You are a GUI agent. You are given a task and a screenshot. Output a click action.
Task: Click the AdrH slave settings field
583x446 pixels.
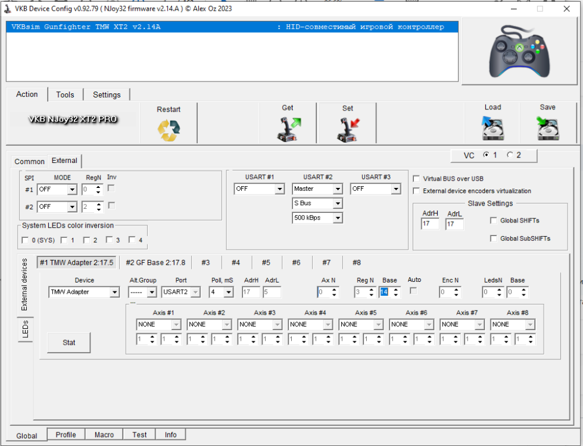(429, 224)
